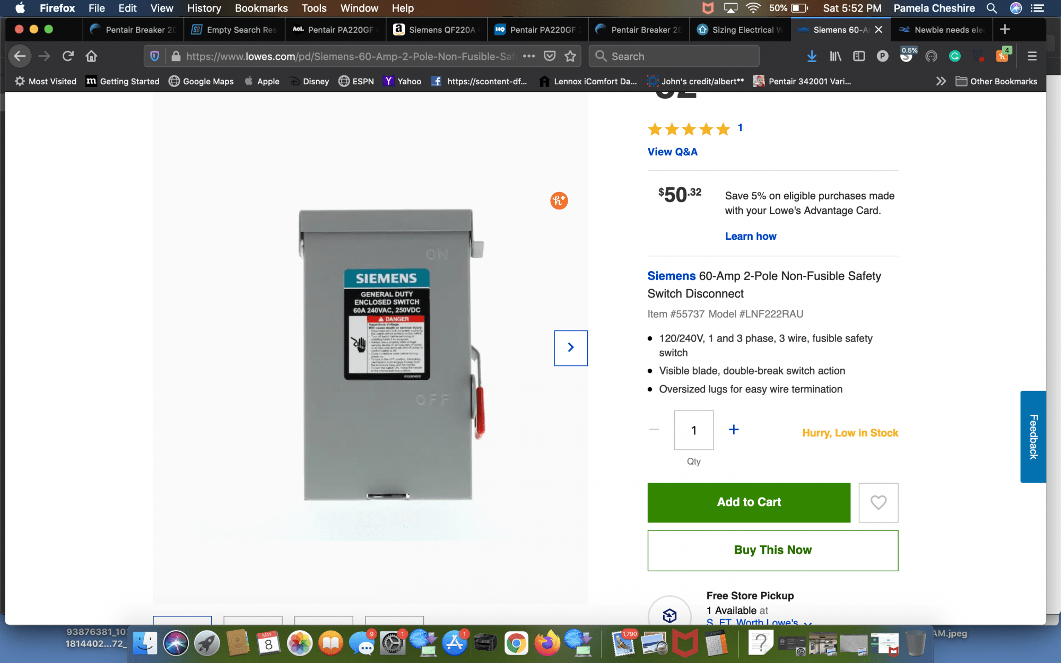The width and height of the screenshot is (1061, 663).
Task: Open Lennox iComfort bookmark
Action: [x=588, y=81]
